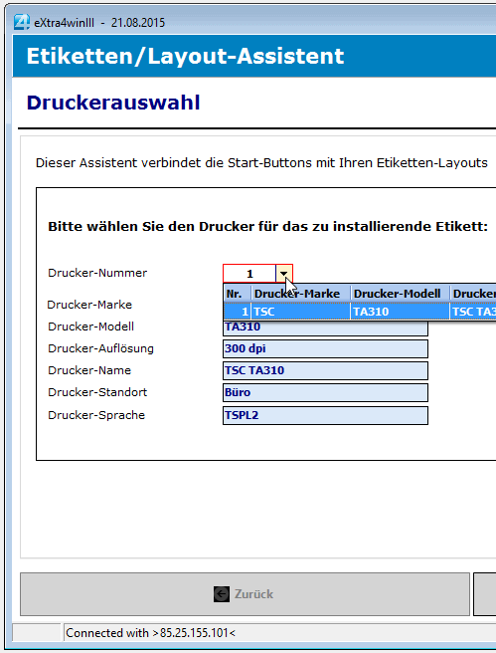Click the Nr. column header

pos(237,294)
